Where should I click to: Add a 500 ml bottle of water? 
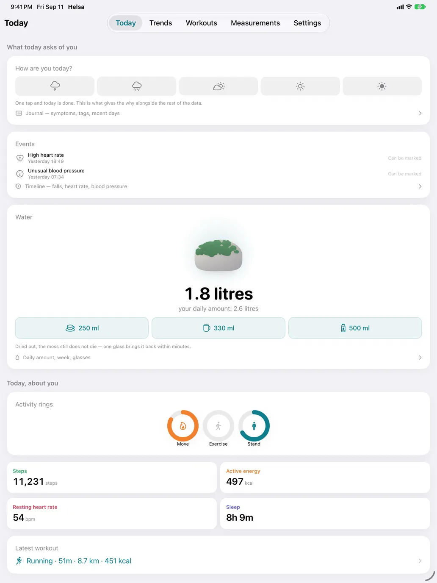pos(355,328)
